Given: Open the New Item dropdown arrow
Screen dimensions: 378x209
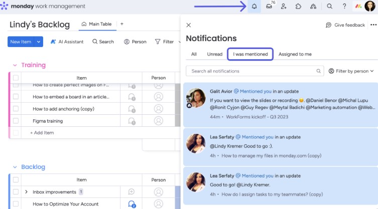Looking at the screenshot, I should coord(39,42).
